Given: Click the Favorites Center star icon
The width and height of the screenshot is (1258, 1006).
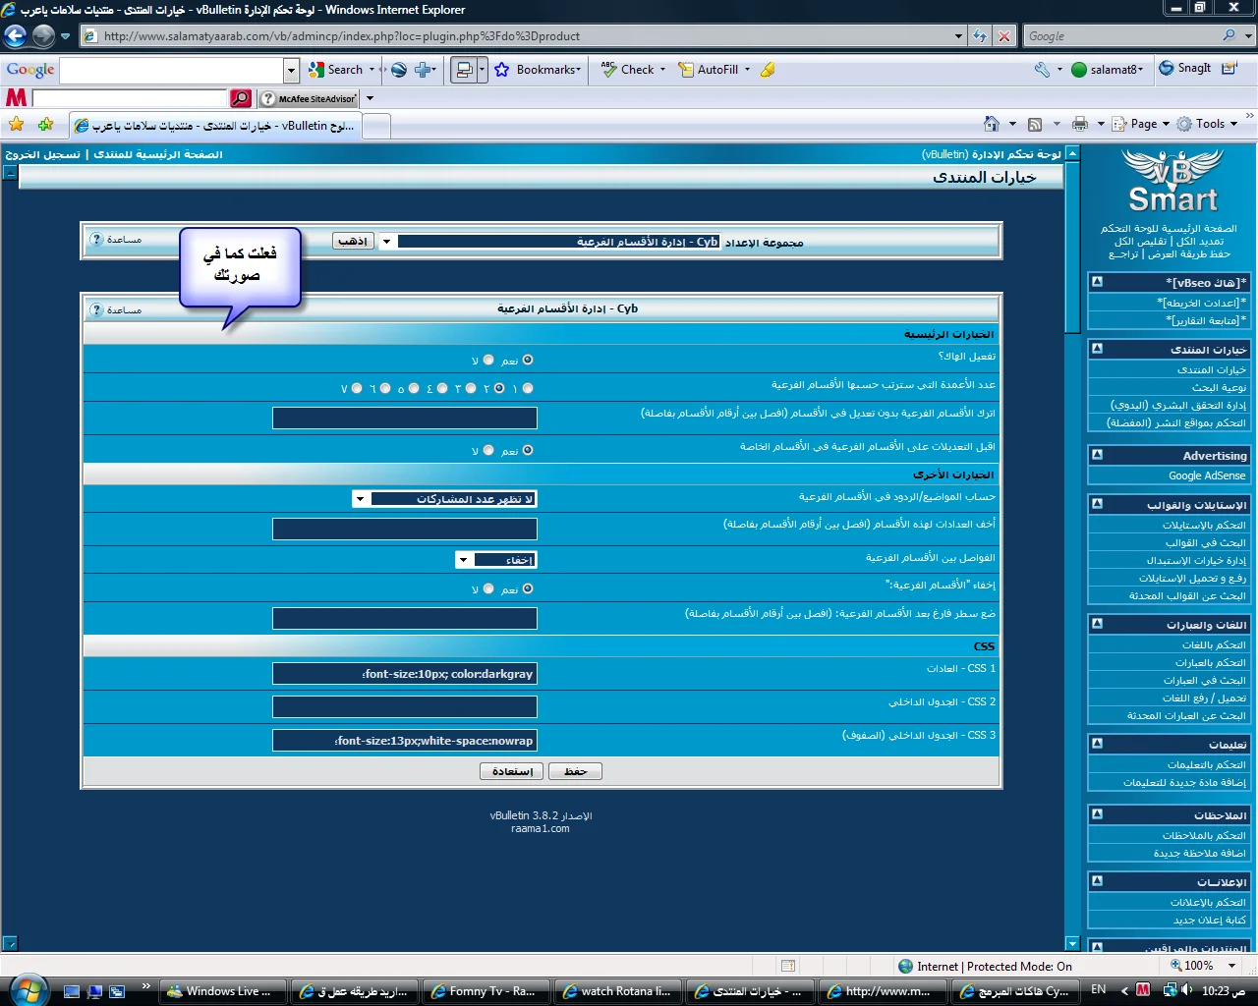Looking at the screenshot, I should (x=16, y=125).
